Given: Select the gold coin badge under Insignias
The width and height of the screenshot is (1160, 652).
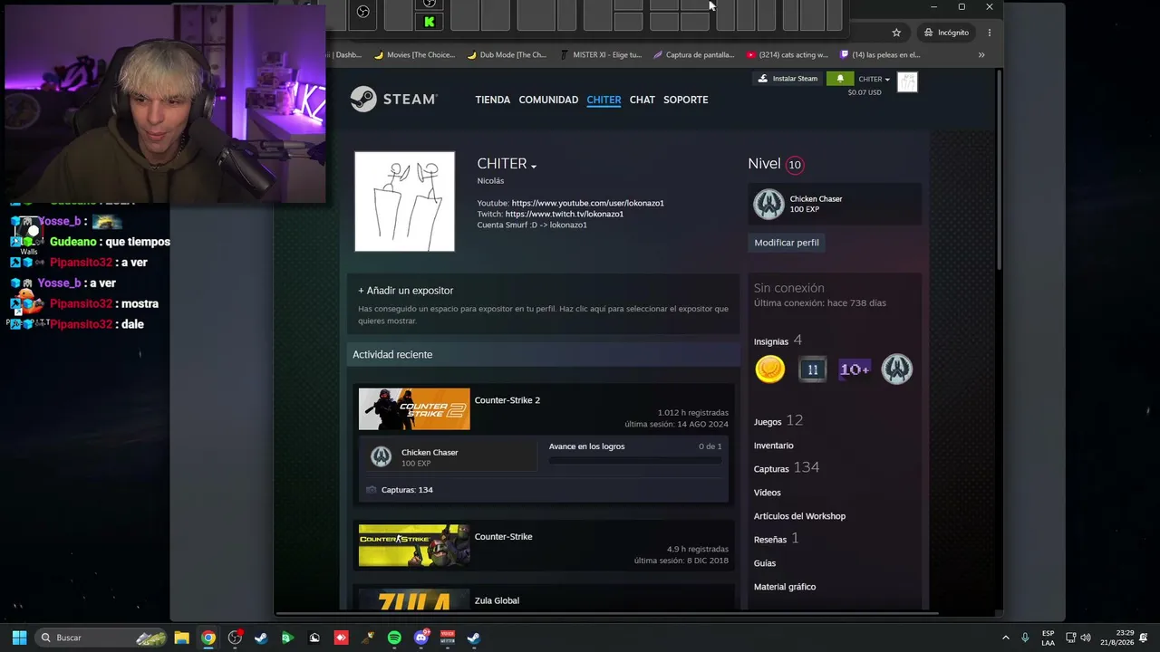Looking at the screenshot, I should (770, 369).
